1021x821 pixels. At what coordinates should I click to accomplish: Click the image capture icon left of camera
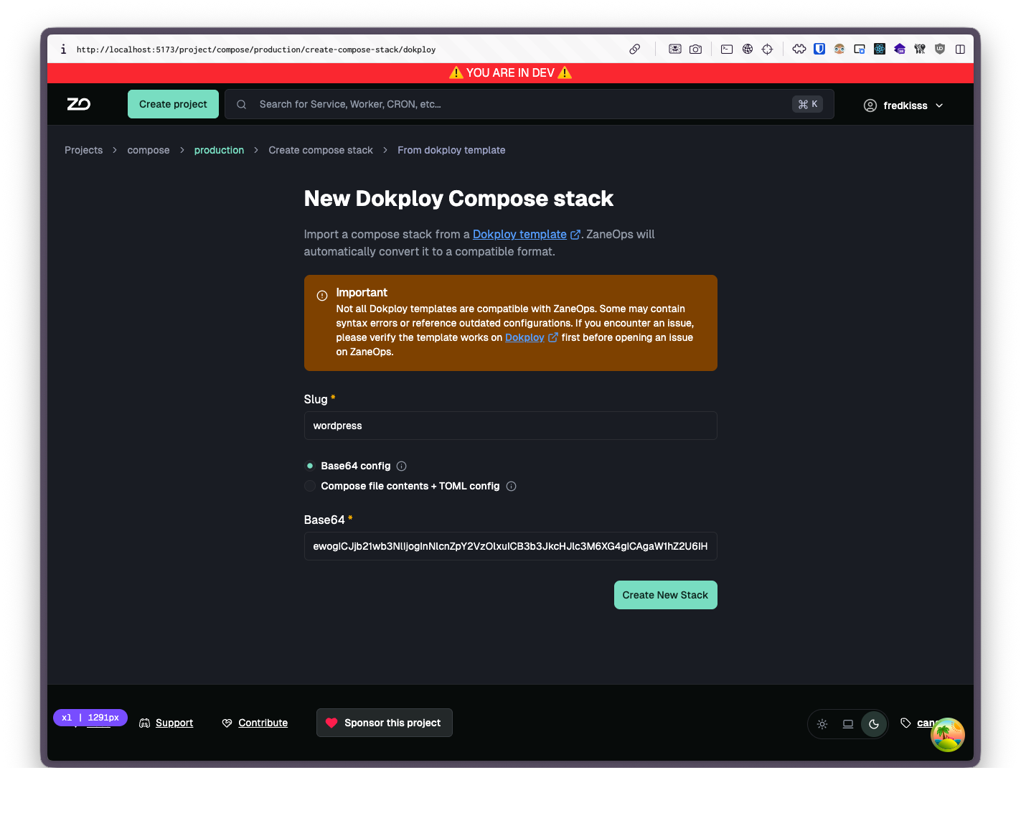675,50
